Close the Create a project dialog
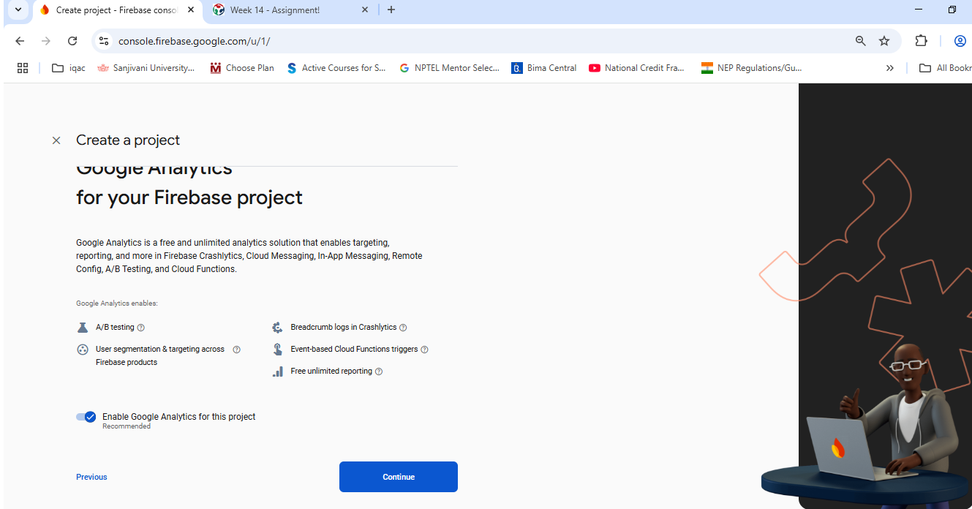 point(56,140)
